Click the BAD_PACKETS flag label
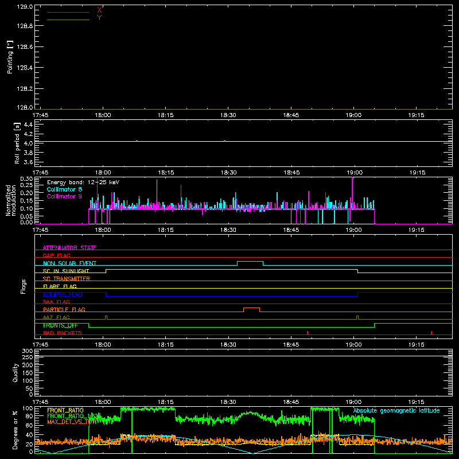Screen dimensions: 459x459 [63, 333]
